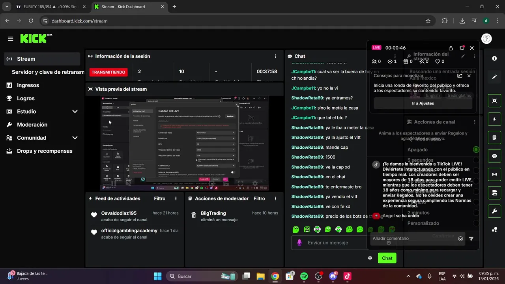The width and height of the screenshot is (505, 284).
Task: Show hidden system tray icons
Action: pos(408,276)
